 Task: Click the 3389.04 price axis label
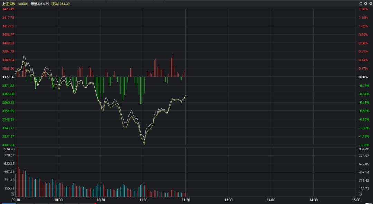pyautogui.click(x=8, y=60)
